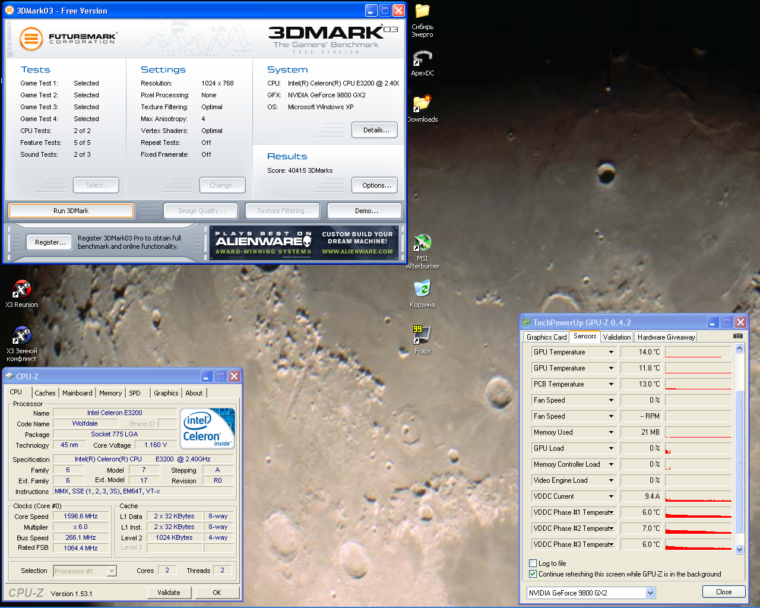
Task: Uncheck Continue refreshing in background option
Action: click(x=533, y=574)
